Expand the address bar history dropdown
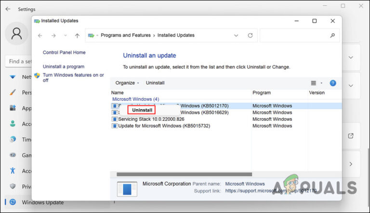This screenshot has width=370, height=213. 236,36
